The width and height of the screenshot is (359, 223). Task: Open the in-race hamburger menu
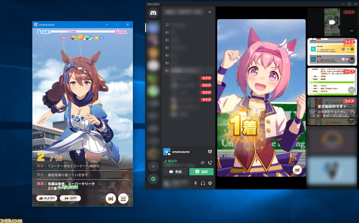[123, 198]
